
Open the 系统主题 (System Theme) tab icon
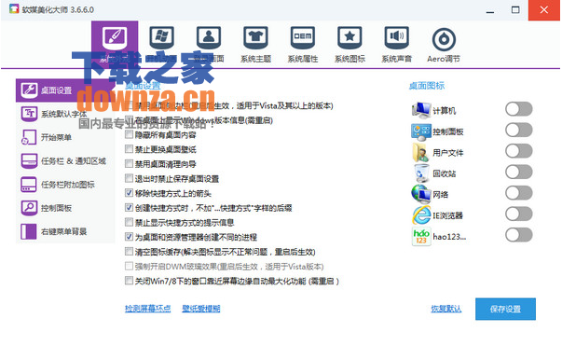click(x=255, y=37)
